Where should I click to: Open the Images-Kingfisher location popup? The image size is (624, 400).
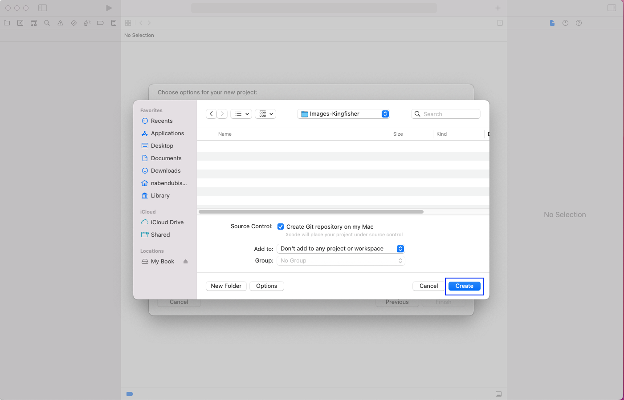pos(343,114)
